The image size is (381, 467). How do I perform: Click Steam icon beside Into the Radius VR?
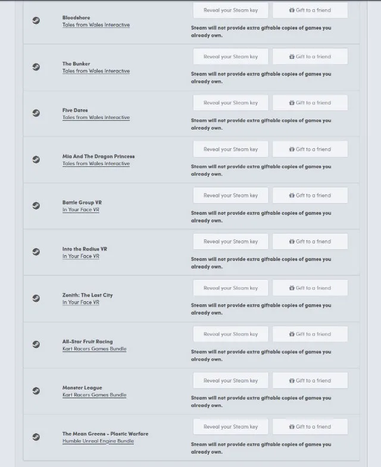pos(36,252)
